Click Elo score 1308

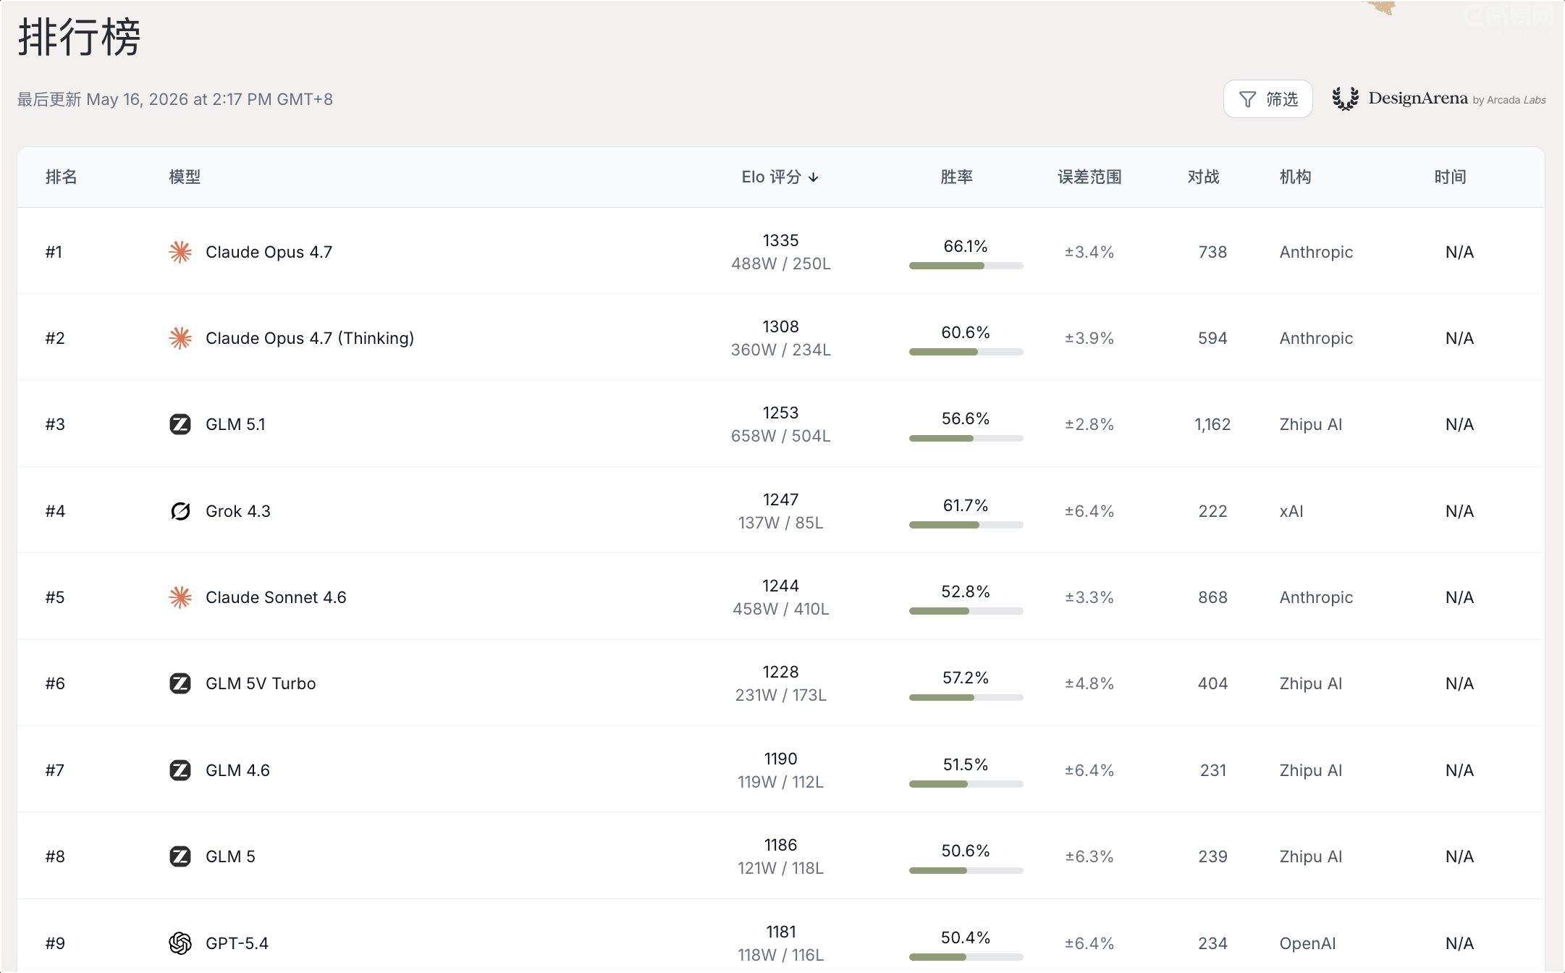point(781,327)
